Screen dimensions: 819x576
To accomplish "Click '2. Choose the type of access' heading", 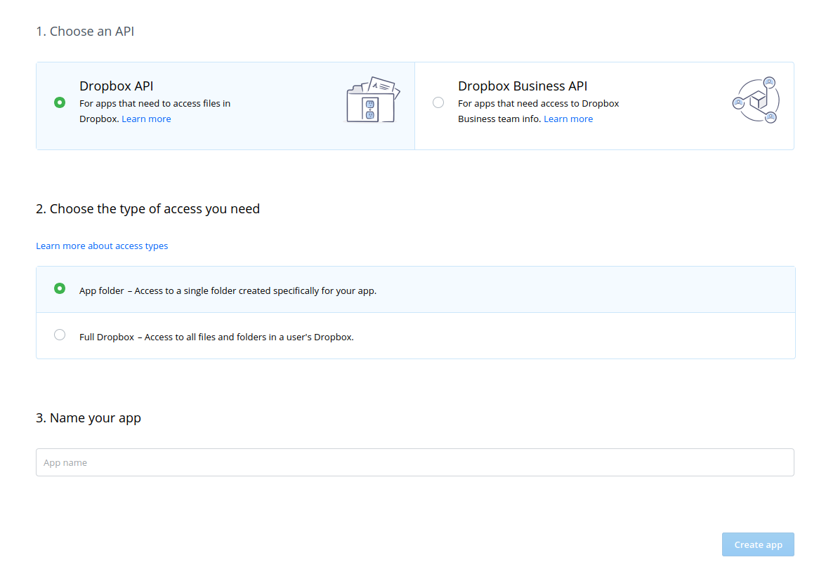I will (148, 208).
